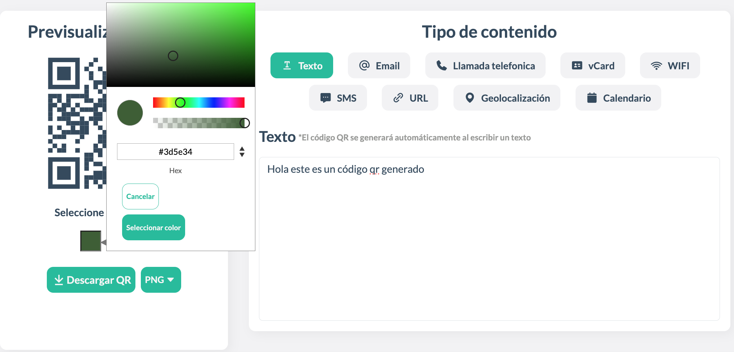
Task: Click the vCard contact card icon
Action: [577, 65]
